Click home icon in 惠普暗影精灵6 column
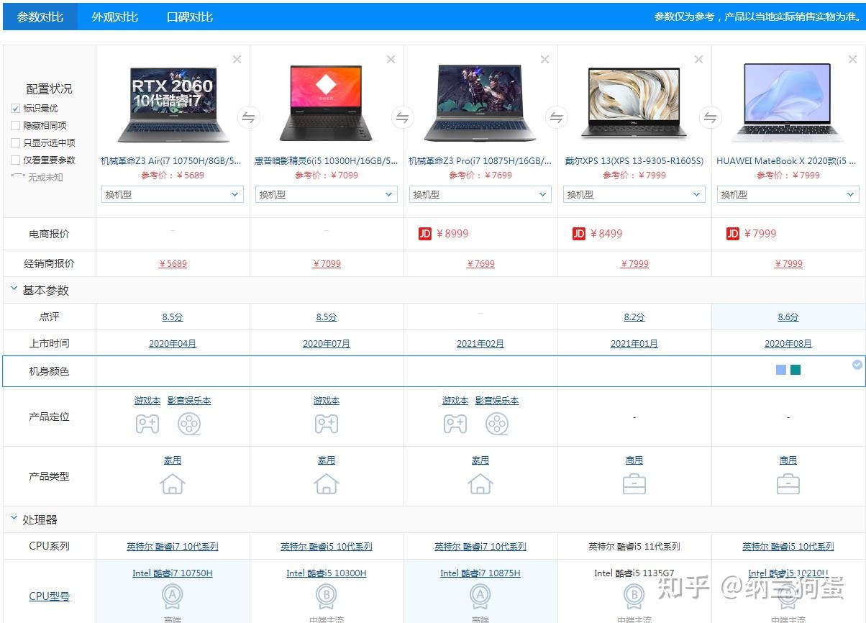The image size is (866, 623). [327, 484]
